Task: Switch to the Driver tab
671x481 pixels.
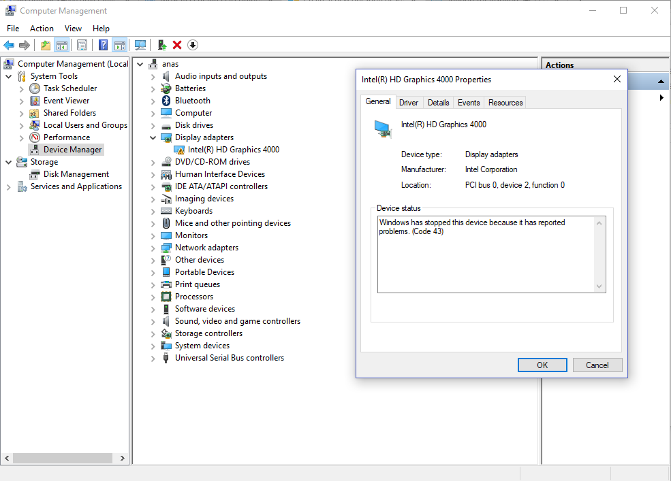Action: (x=409, y=103)
